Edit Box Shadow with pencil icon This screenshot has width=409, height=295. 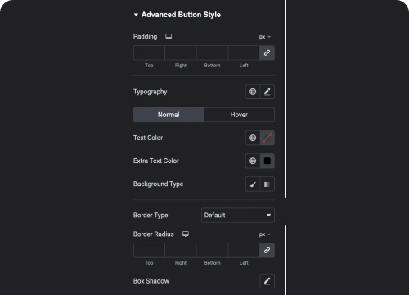[267, 281]
